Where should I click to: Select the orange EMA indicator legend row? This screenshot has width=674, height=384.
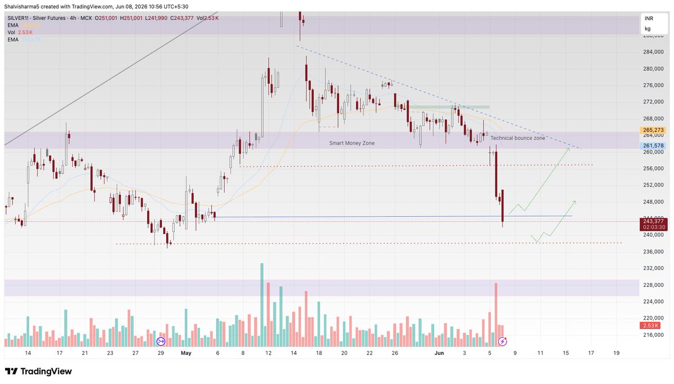25,25
